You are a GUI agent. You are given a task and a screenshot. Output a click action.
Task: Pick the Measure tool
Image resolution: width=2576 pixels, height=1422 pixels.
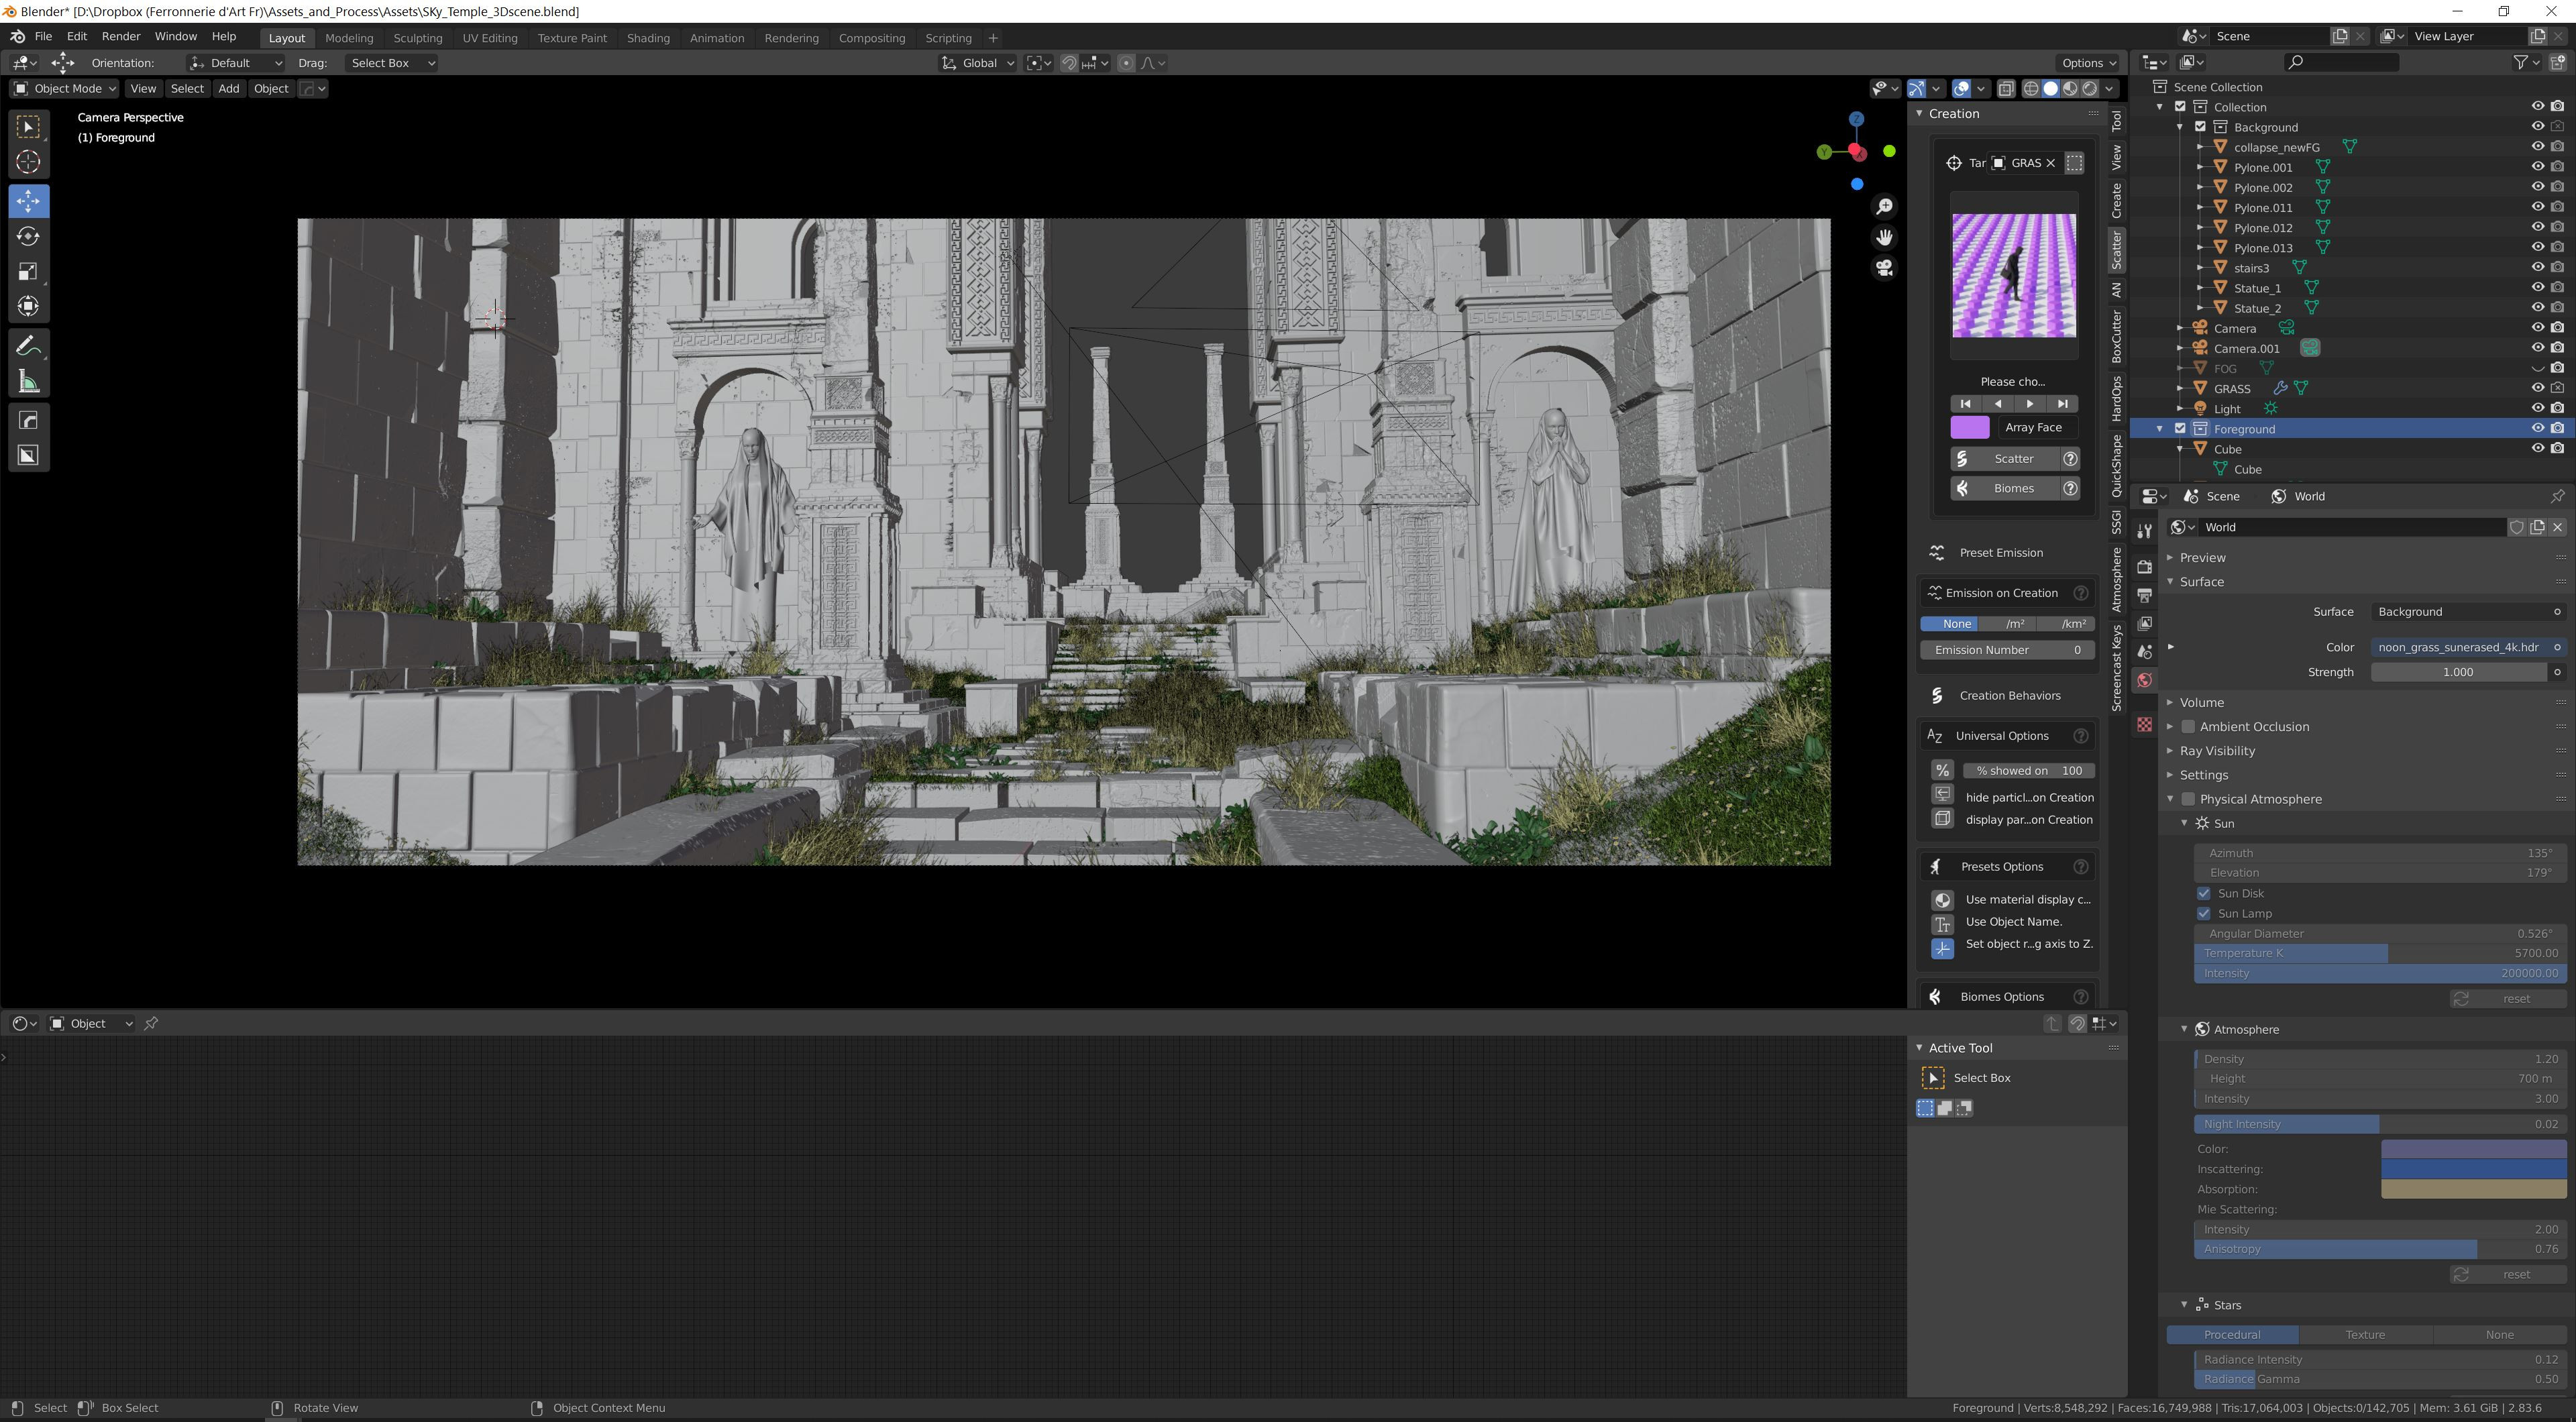(x=28, y=381)
